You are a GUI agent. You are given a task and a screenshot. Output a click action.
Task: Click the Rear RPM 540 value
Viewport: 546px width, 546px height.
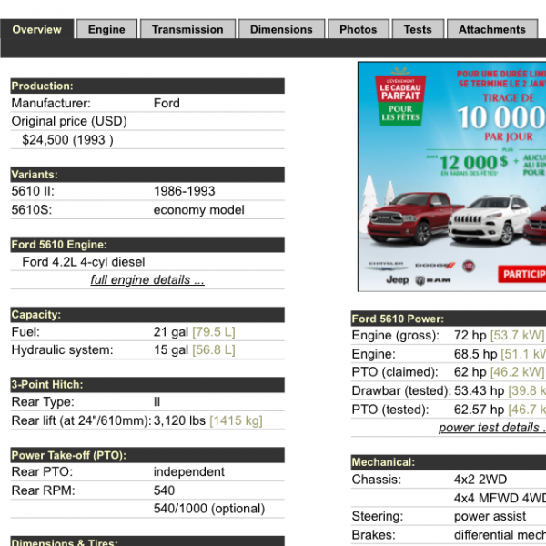click(x=165, y=490)
